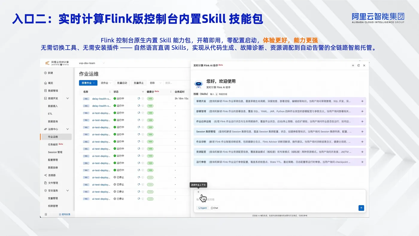Image resolution: width=419 pixels, height=236 pixels.
Task: Click the 阿里云实时计算 logo
Action: click(x=57, y=63)
